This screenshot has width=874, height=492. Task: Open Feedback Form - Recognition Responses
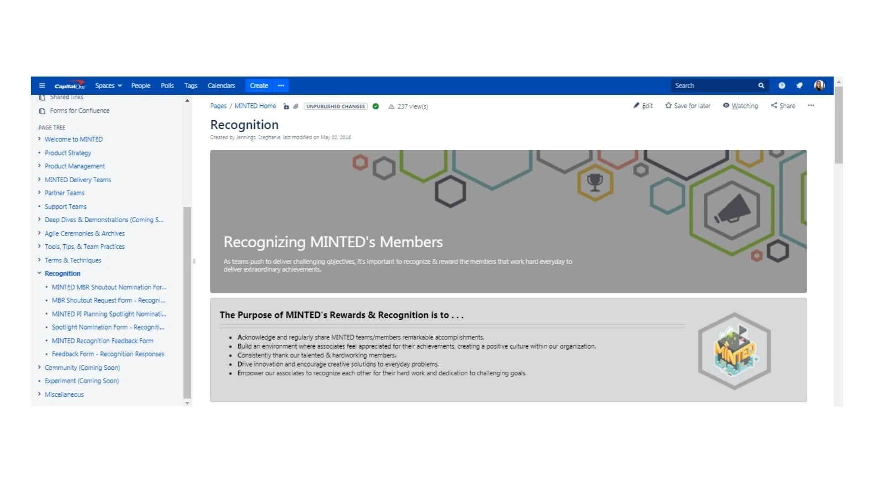point(108,354)
